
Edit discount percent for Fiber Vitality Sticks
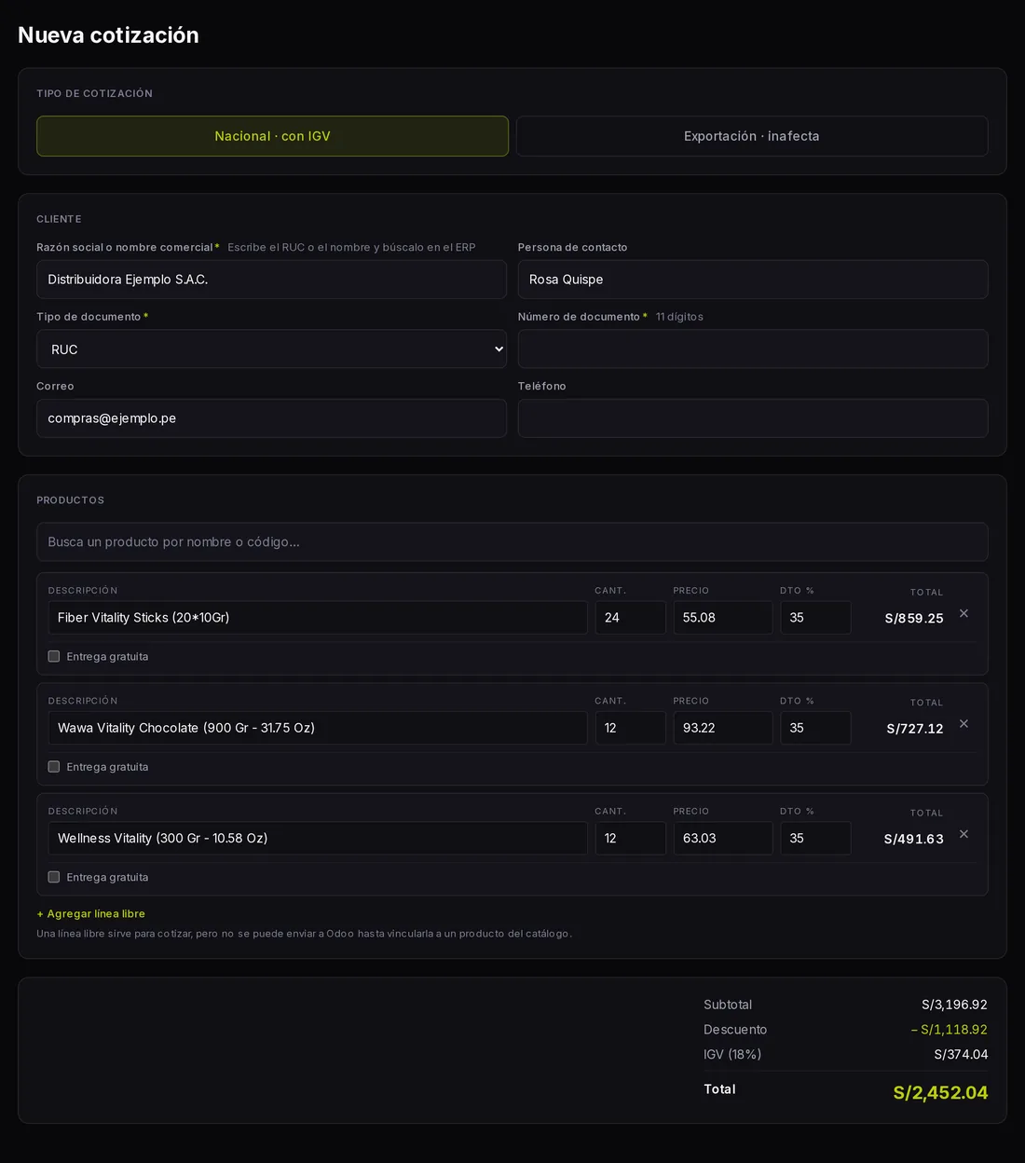(x=815, y=618)
